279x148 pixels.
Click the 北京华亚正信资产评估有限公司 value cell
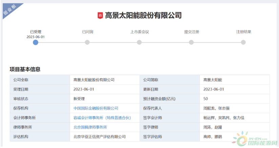pyautogui.click(x=105, y=137)
